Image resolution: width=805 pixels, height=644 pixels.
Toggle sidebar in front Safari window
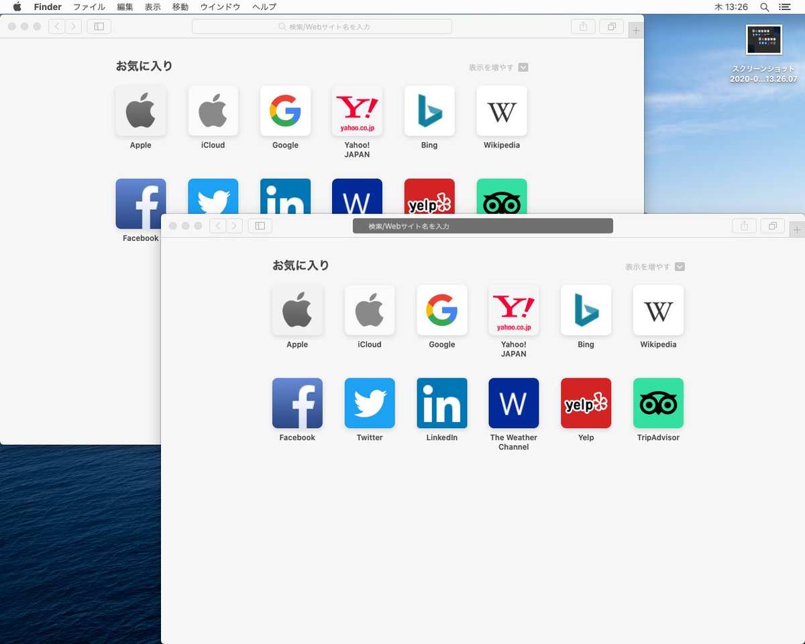(x=260, y=226)
